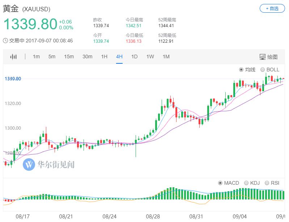Switch chart to 1D timeframe
Viewport: 289px width, 222px height.
[x=134, y=56]
